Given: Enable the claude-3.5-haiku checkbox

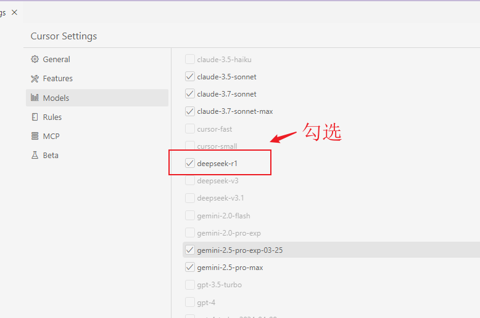Looking at the screenshot, I should 190,59.
